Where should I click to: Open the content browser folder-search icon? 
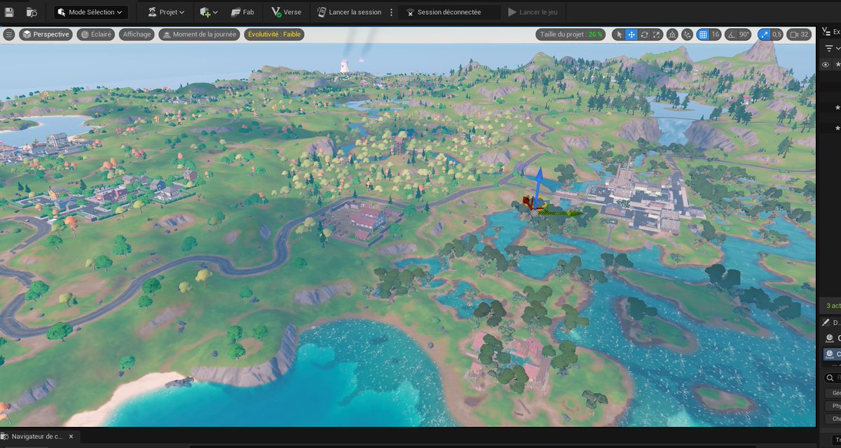click(32, 12)
